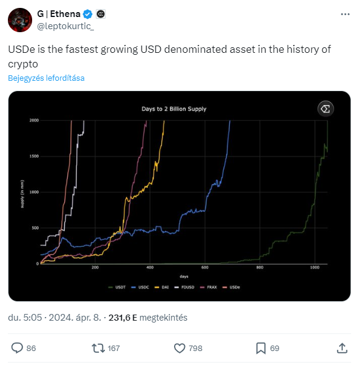Viewport: 356px width, 365px height.
Task: Click the reply speech bubble icon
Action: click(17, 348)
